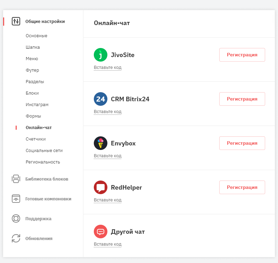The height and width of the screenshot is (263, 278).
Task: Click the General settings sliders icon
Action: click(x=16, y=21)
